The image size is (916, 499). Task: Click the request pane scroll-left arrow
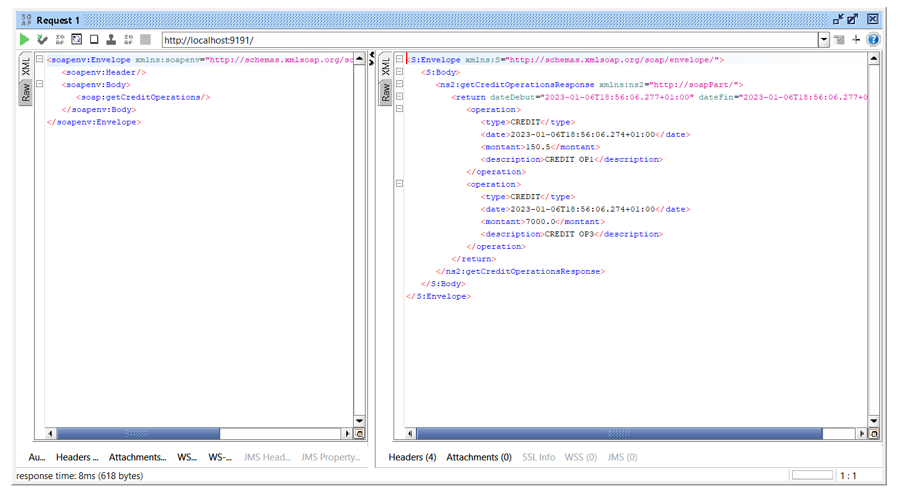(x=51, y=434)
